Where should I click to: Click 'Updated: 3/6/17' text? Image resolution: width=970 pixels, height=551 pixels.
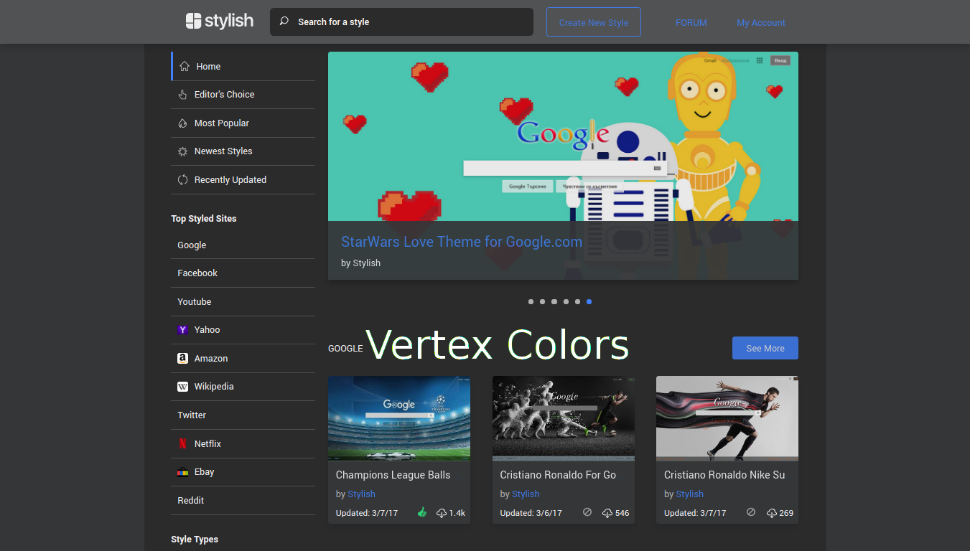click(531, 513)
